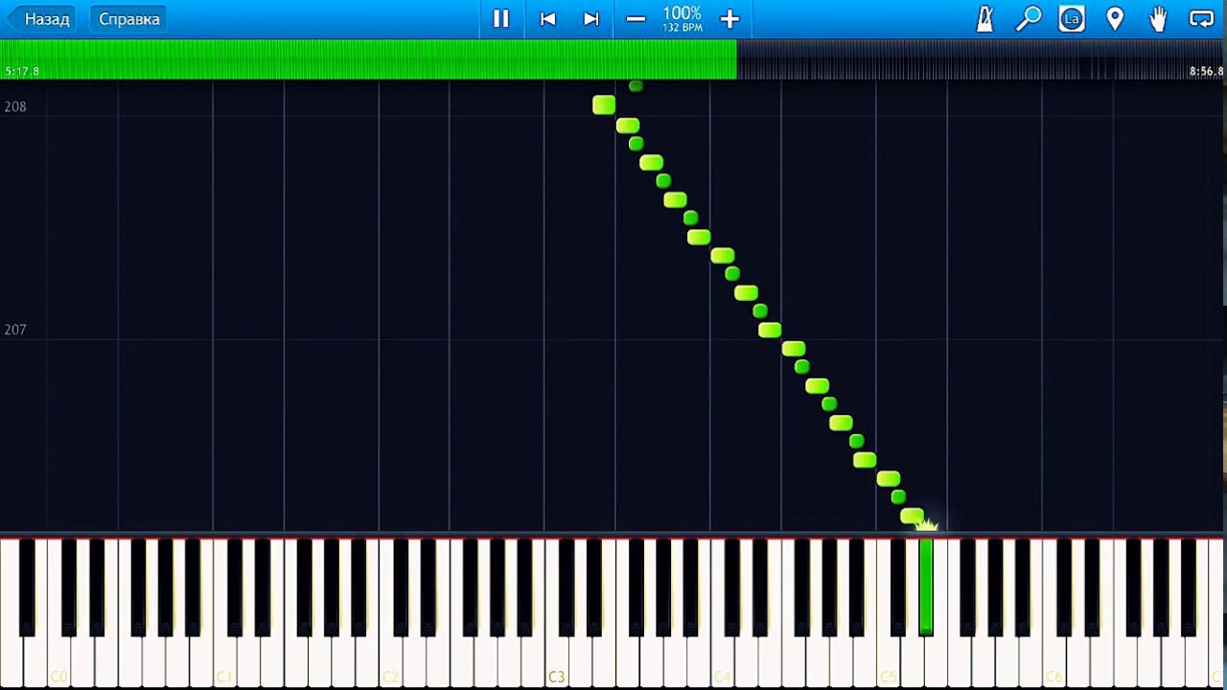Viewport: 1227px width, 690px height.
Task: Seek within the green played progress bar
Action: pos(368,59)
